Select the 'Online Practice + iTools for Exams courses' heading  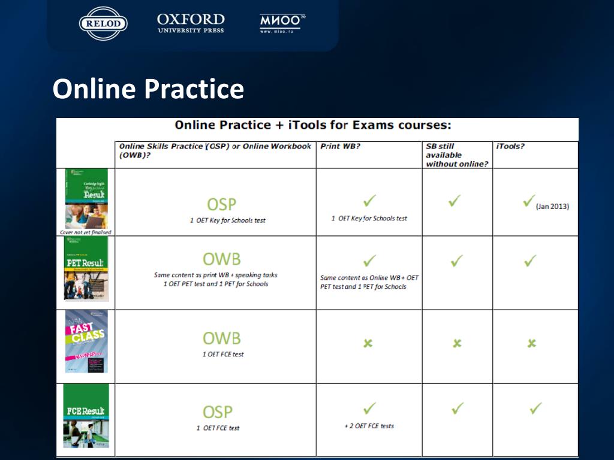(313, 125)
